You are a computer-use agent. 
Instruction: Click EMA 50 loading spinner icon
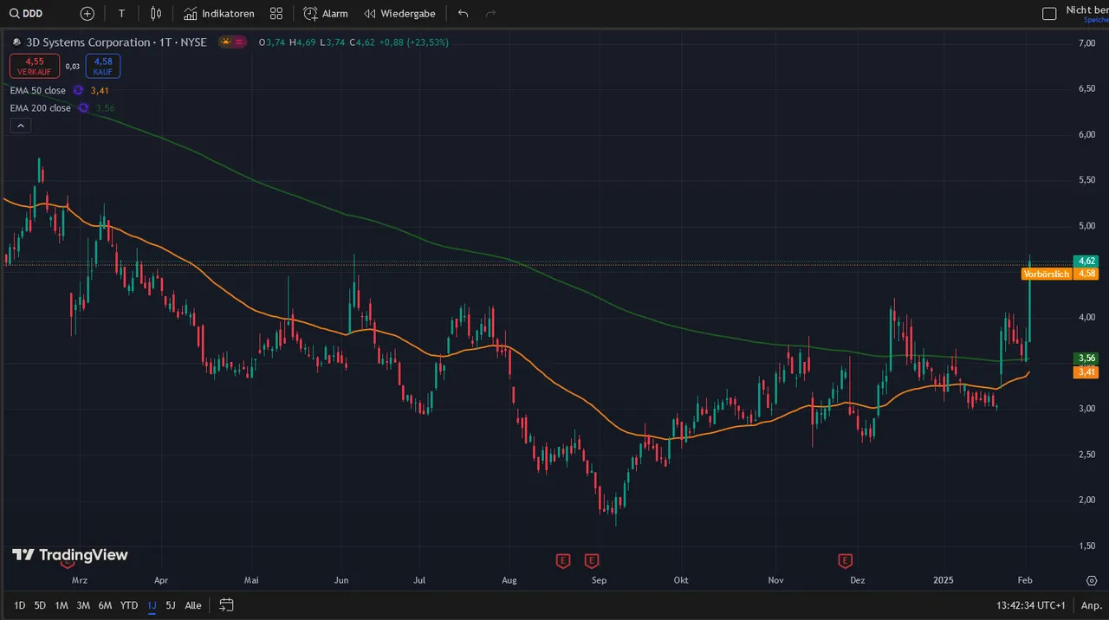pyautogui.click(x=78, y=90)
